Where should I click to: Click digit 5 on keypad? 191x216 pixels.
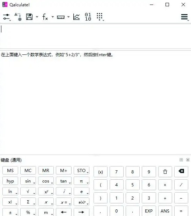click(x=133, y=185)
